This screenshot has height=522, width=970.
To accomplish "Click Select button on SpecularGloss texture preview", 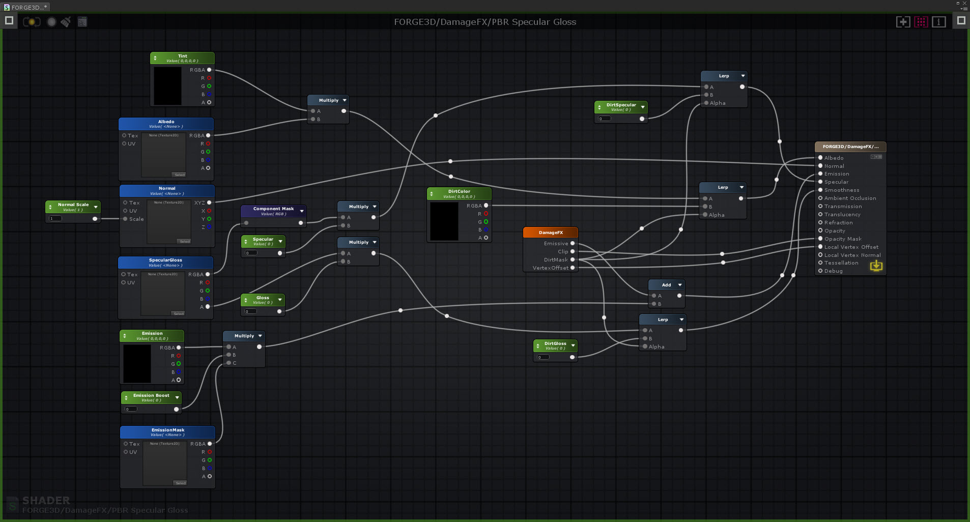I will coord(178,313).
